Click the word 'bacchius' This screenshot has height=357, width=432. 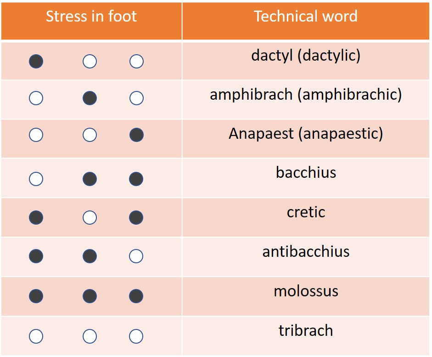pyautogui.click(x=306, y=173)
